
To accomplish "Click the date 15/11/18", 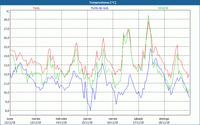I will coord(87,122).
